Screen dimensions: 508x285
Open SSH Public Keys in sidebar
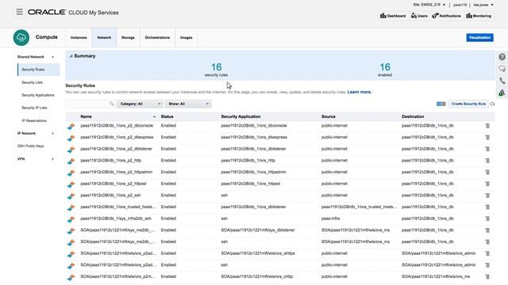point(30,146)
